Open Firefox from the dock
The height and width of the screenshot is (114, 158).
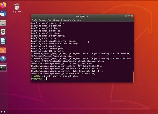click(x=3, y=5)
